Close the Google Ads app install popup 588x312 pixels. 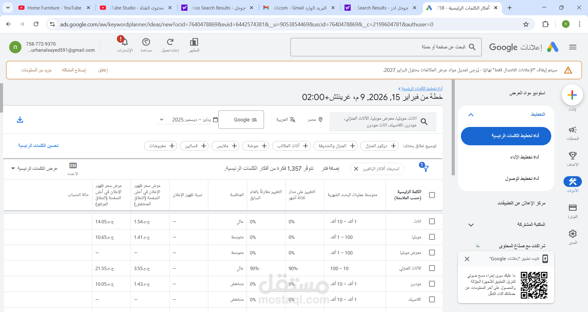click(x=467, y=259)
